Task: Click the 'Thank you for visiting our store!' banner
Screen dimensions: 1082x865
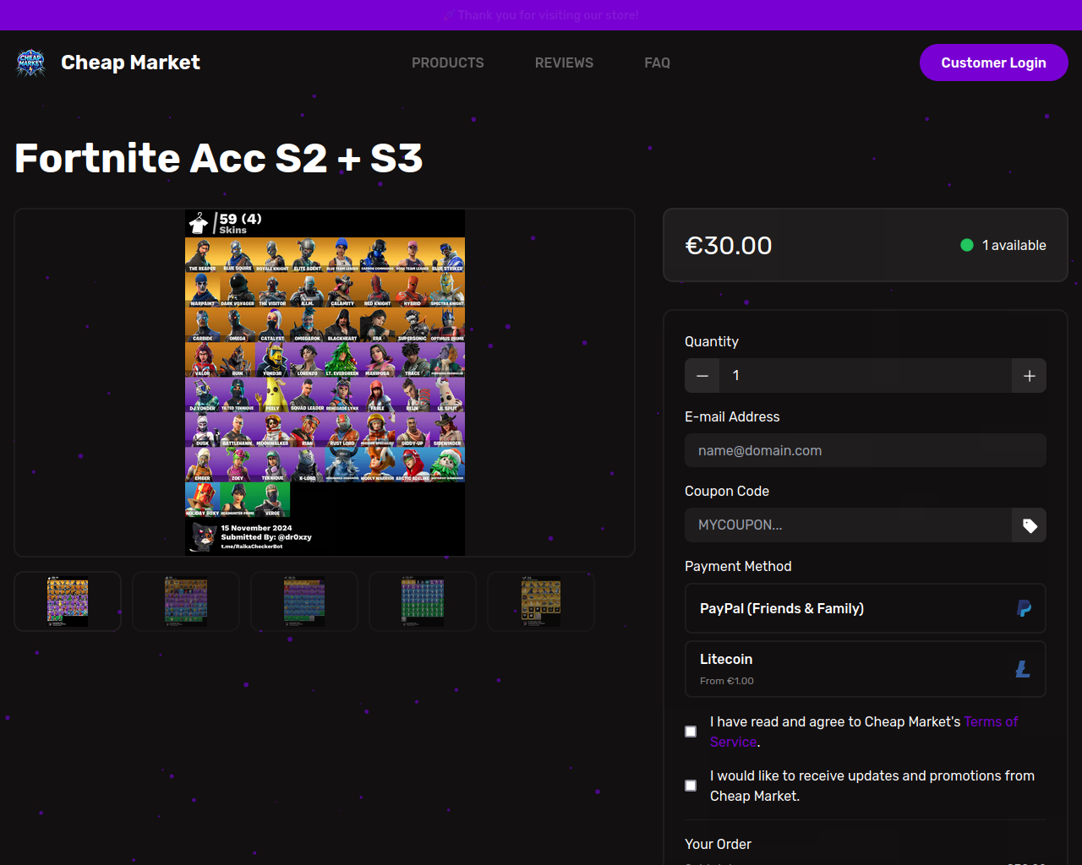Action: click(541, 15)
